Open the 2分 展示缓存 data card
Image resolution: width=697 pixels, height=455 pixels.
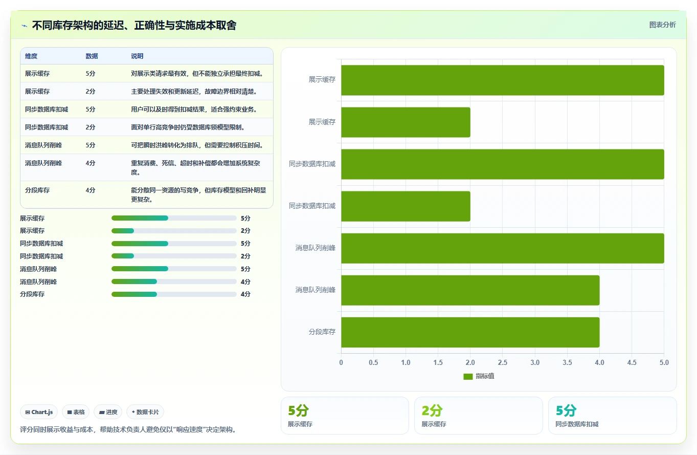tap(479, 416)
